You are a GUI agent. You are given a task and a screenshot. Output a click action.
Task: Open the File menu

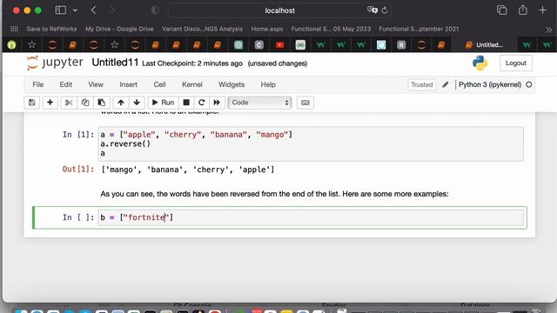pos(38,84)
